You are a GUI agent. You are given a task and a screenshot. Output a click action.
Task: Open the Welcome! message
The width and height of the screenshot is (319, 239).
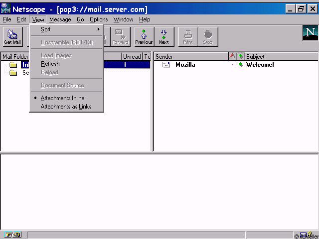tap(260, 65)
